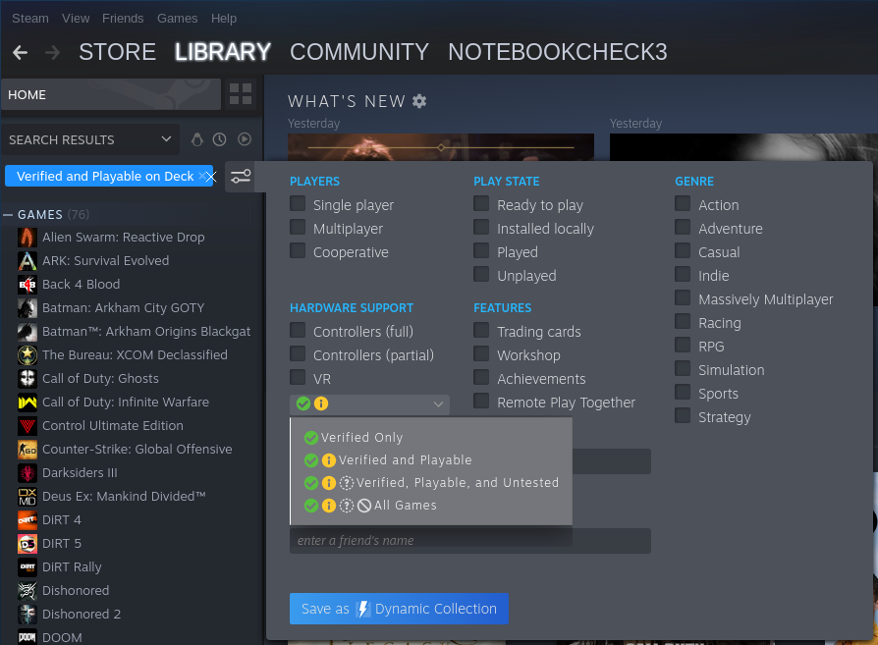Open the Community section
This screenshot has height=645, width=878.
[359, 52]
